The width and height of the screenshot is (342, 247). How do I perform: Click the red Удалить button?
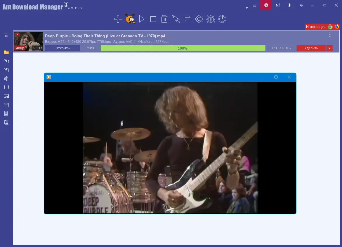(x=311, y=48)
